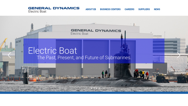The image size is (188, 106).
Task: Click the General Dynamics sign on the building
Action: [96, 32]
